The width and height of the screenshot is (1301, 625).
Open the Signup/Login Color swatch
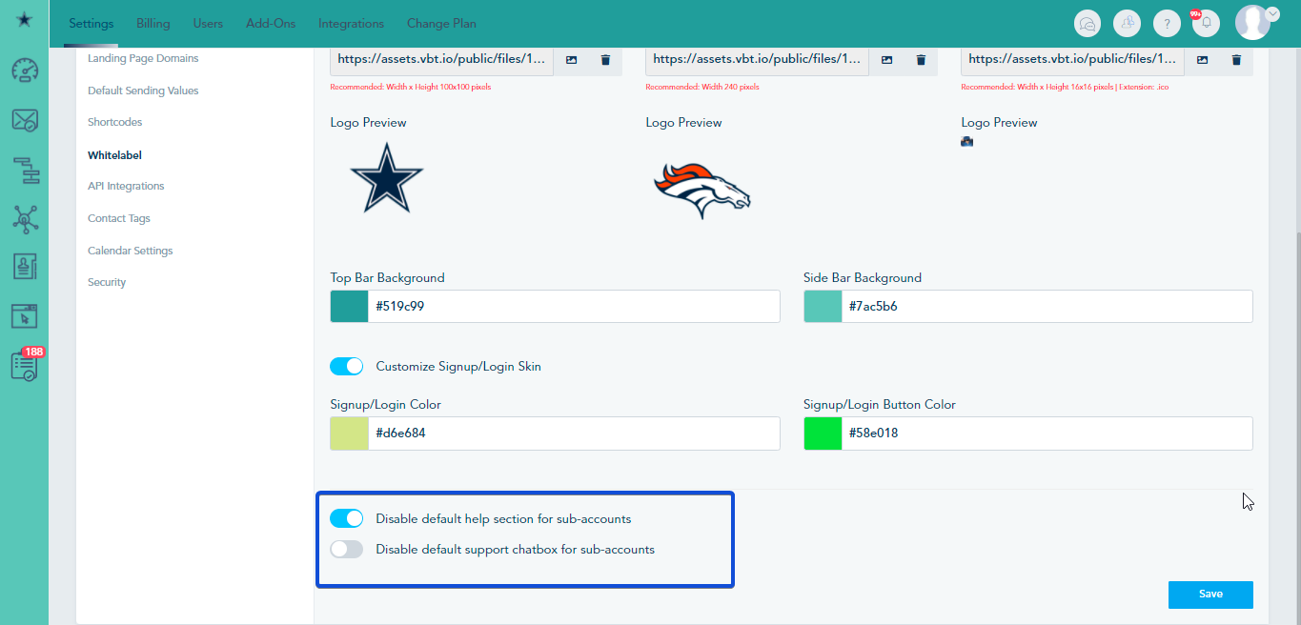click(349, 433)
